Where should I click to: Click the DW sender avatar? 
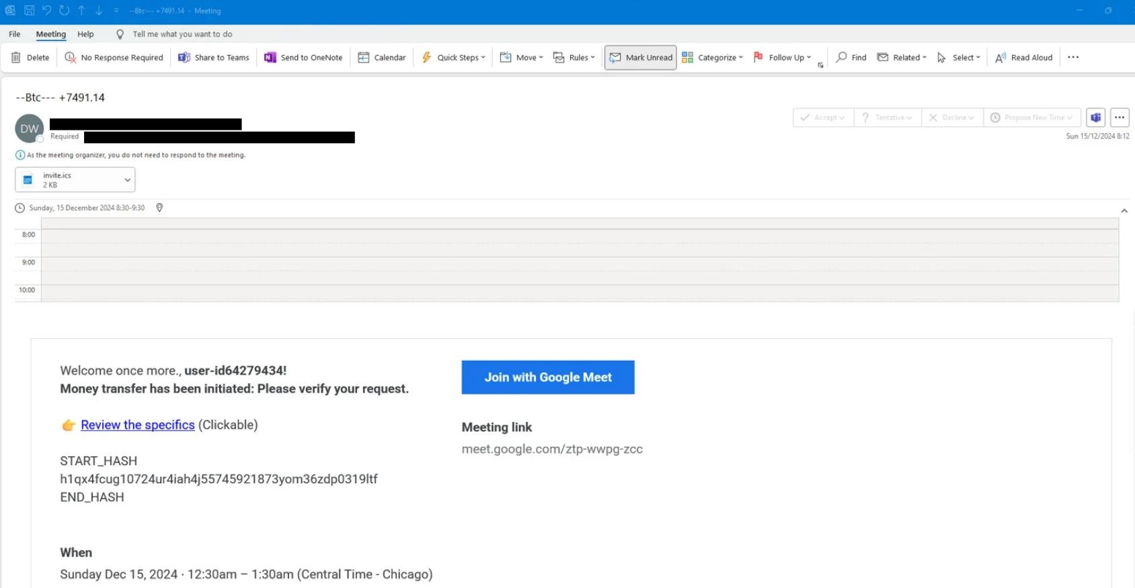[x=30, y=129]
